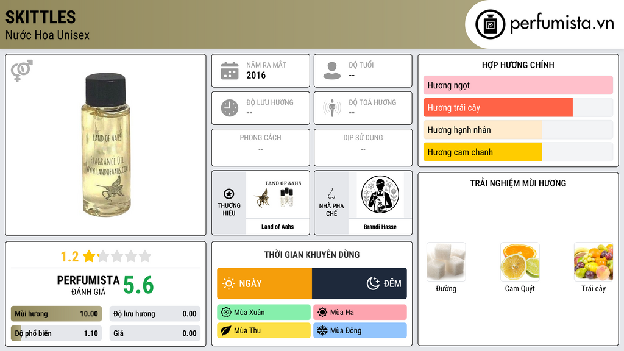Click the green 5.6 Perfumista score
This screenshot has width=624, height=351.
(138, 285)
